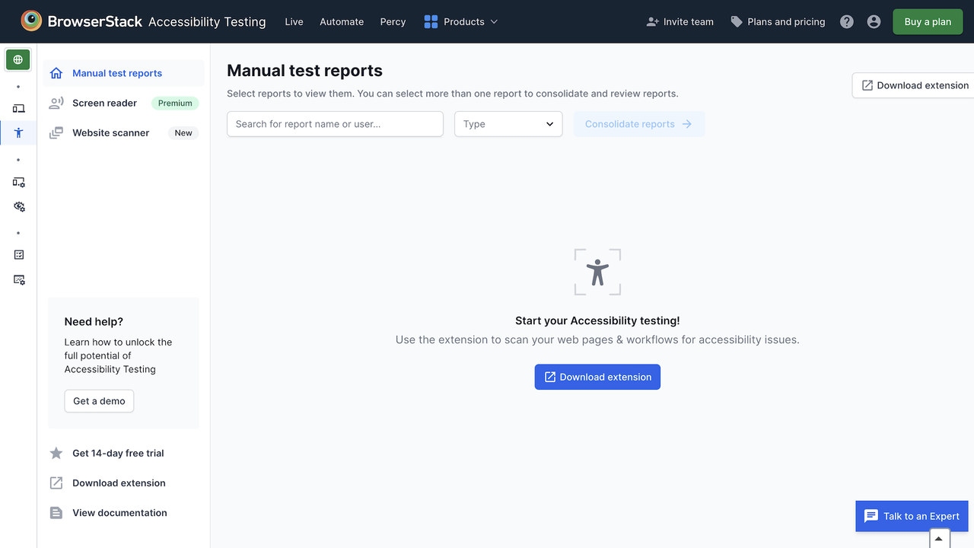This screenshot has width=974, height=548.
Task: Go to Screen reader section
Action: (x=105, y=103)
